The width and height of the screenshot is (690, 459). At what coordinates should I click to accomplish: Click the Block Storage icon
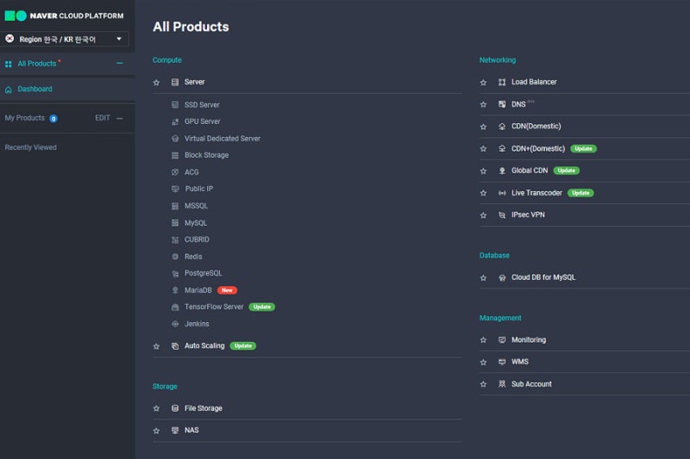click(175, 156)
